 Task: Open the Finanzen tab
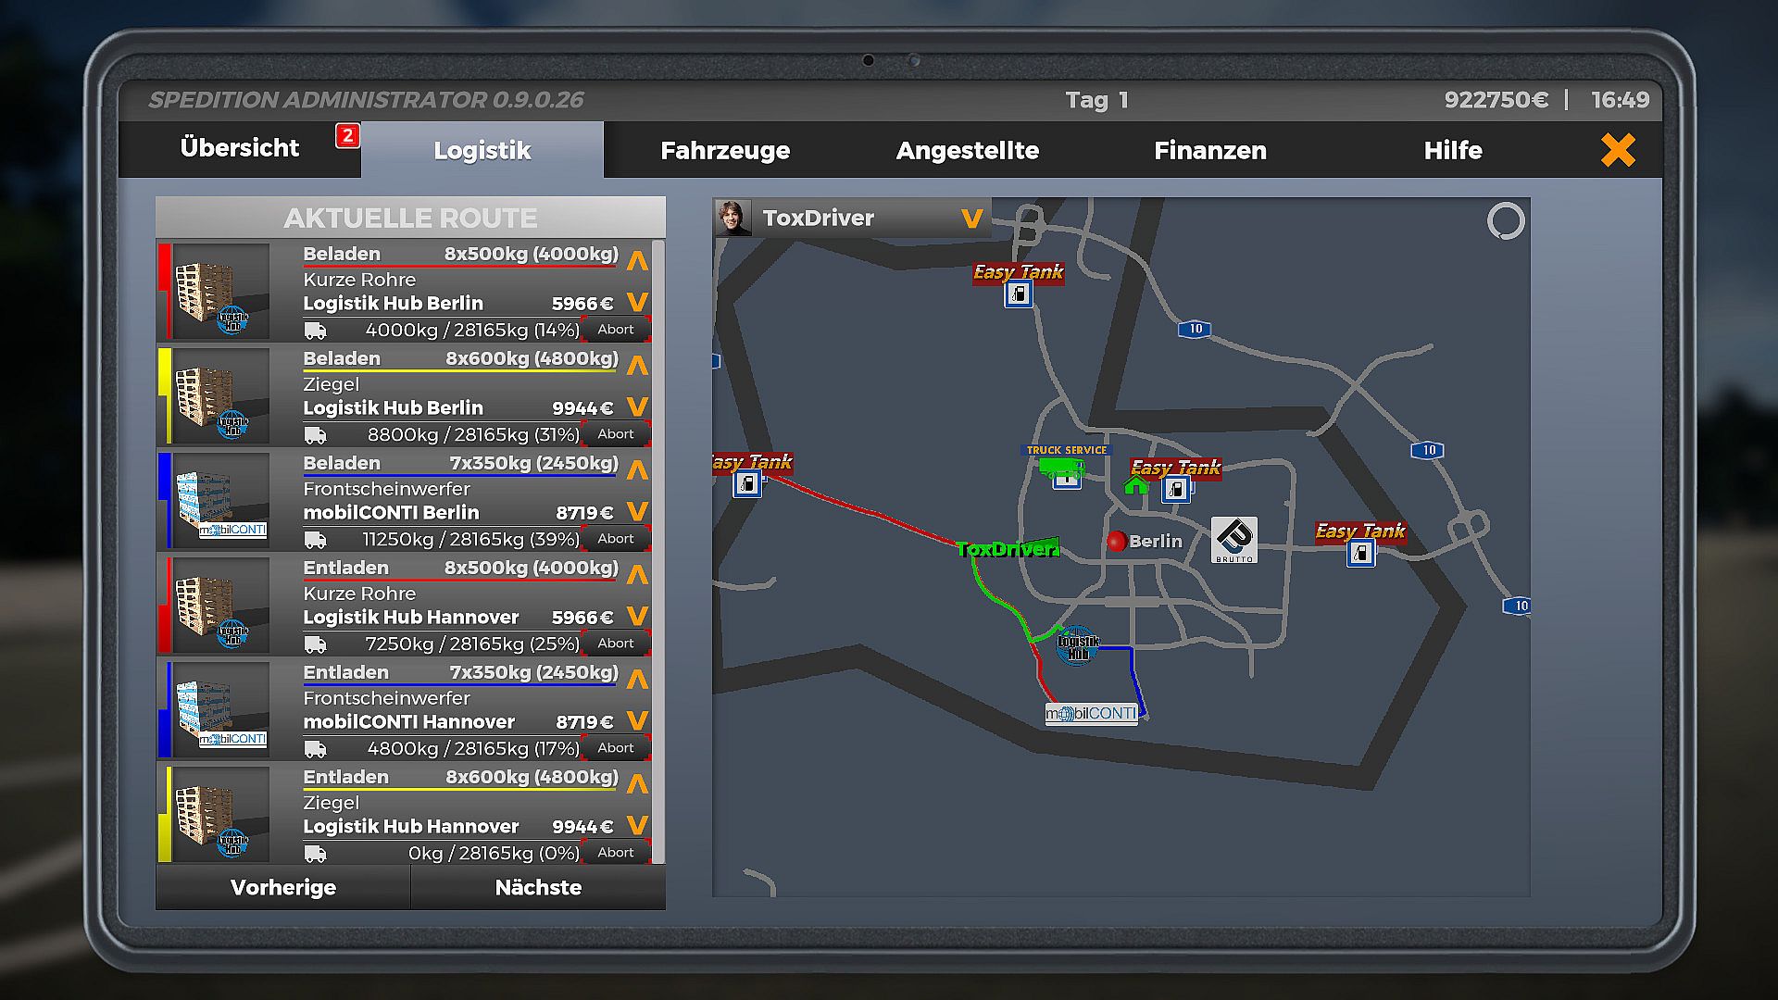pyautogui.click(x=1209, y=150)
